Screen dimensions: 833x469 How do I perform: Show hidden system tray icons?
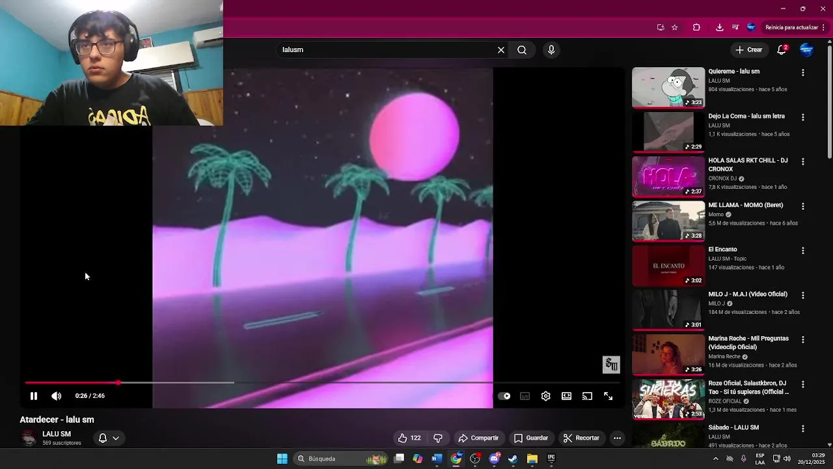[715, 459]
